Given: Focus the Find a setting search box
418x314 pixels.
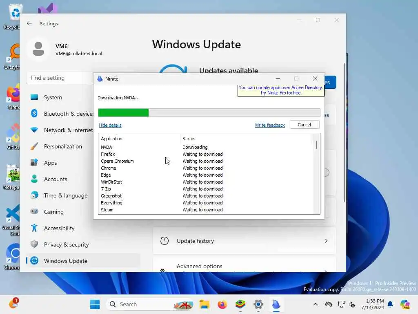Looking at the screenshot, I should pos(60,78).
